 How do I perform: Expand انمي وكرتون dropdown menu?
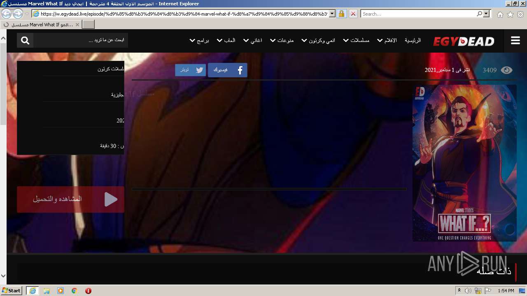(x=318, y=40)
